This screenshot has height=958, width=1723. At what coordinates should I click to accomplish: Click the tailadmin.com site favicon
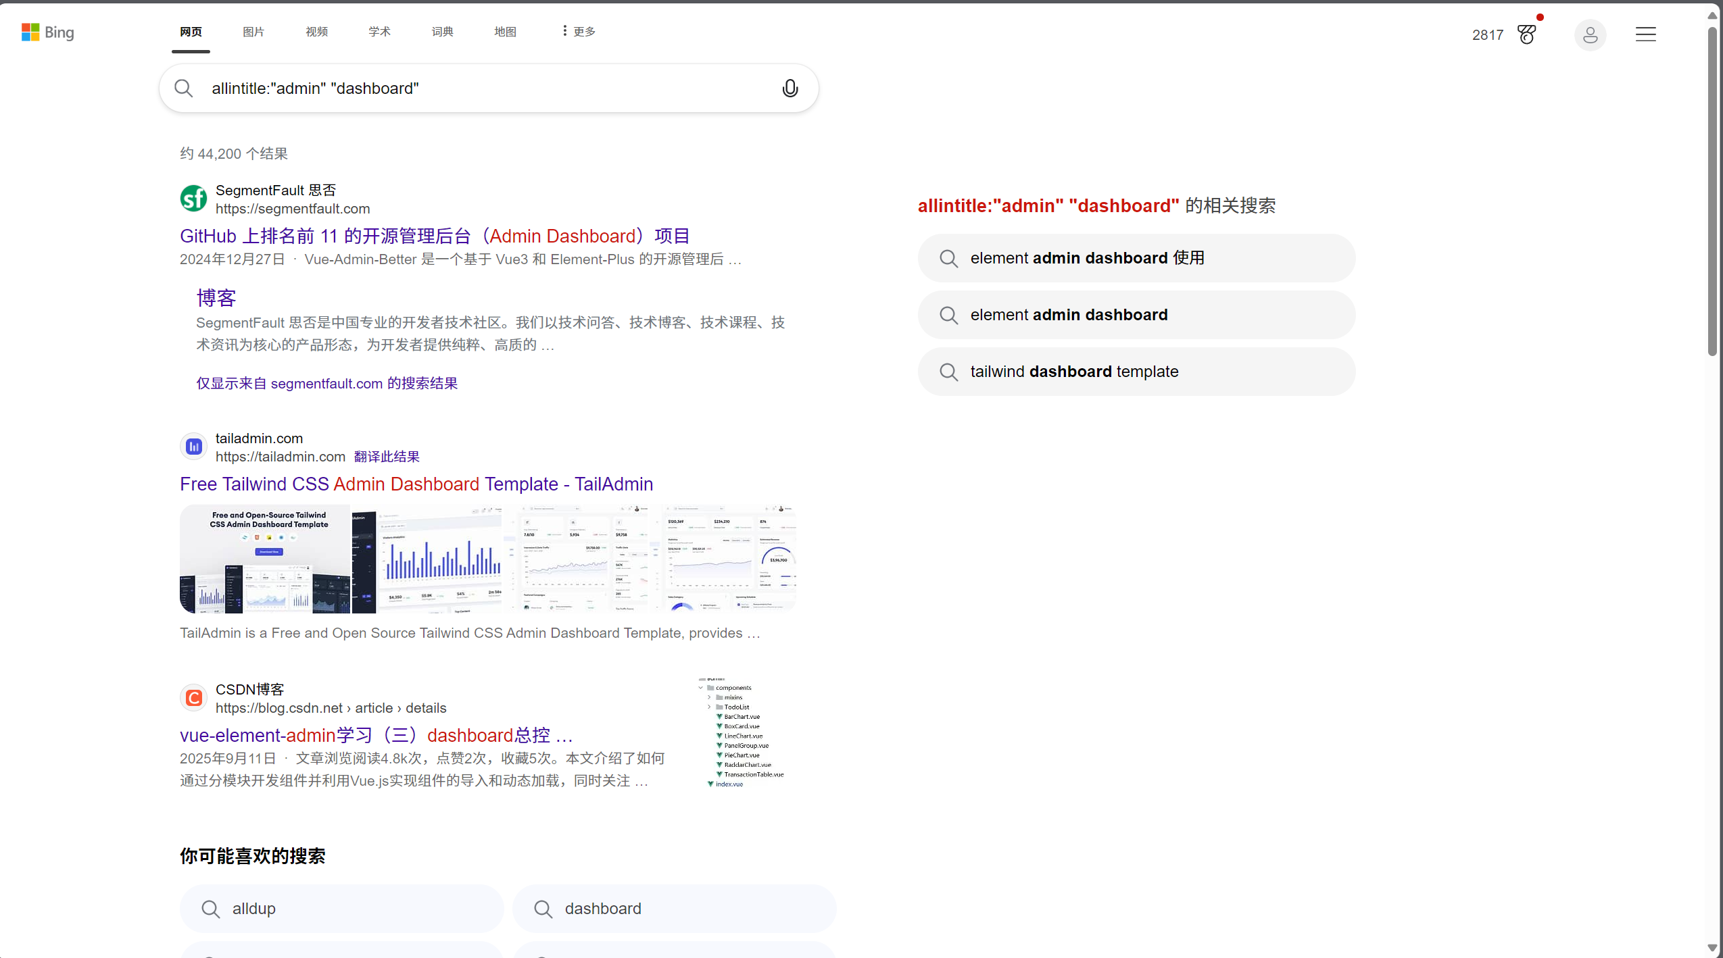(x=193, y=446)
